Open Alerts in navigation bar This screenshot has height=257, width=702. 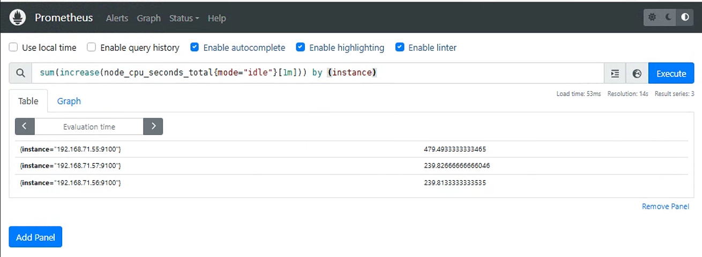pos(117,18)
